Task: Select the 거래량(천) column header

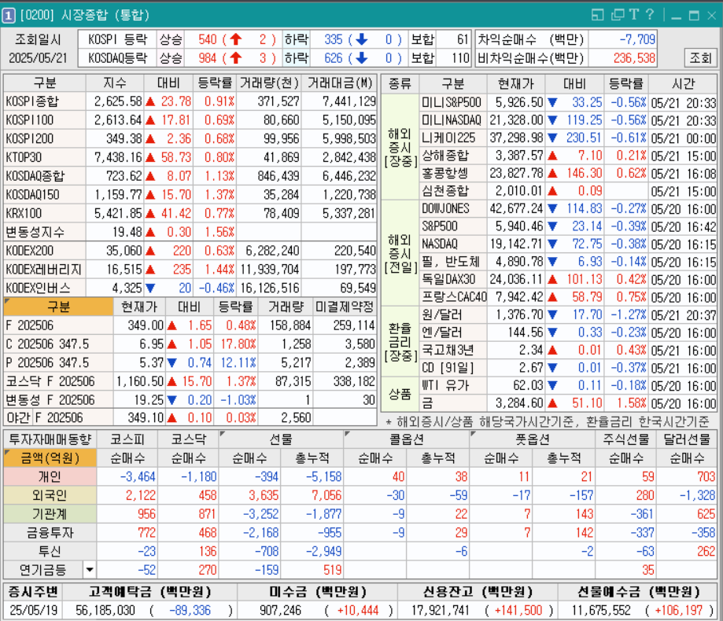Action: 269,83
